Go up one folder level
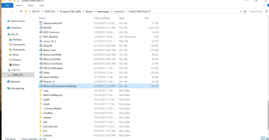The width and height of the screenshot is (269, 140). pos(21,12)
